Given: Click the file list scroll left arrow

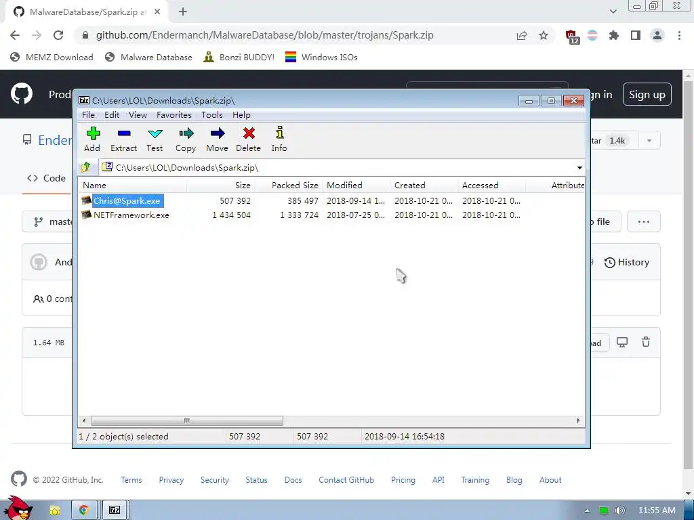Looking at the screenshot, I should click(x=85, y=420).
